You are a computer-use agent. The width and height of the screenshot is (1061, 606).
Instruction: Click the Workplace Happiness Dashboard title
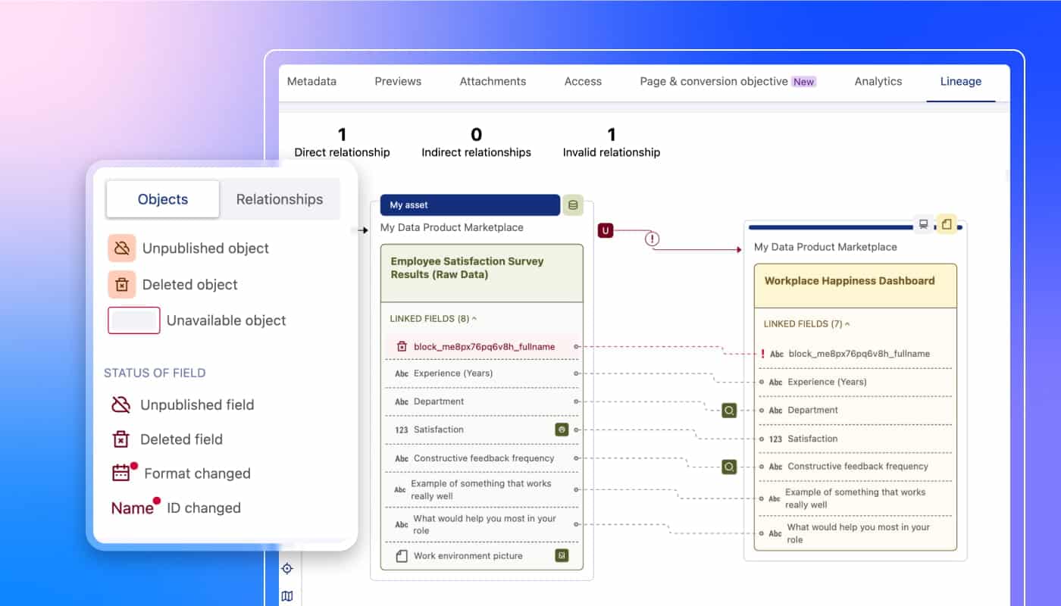(x=849, y=281)
